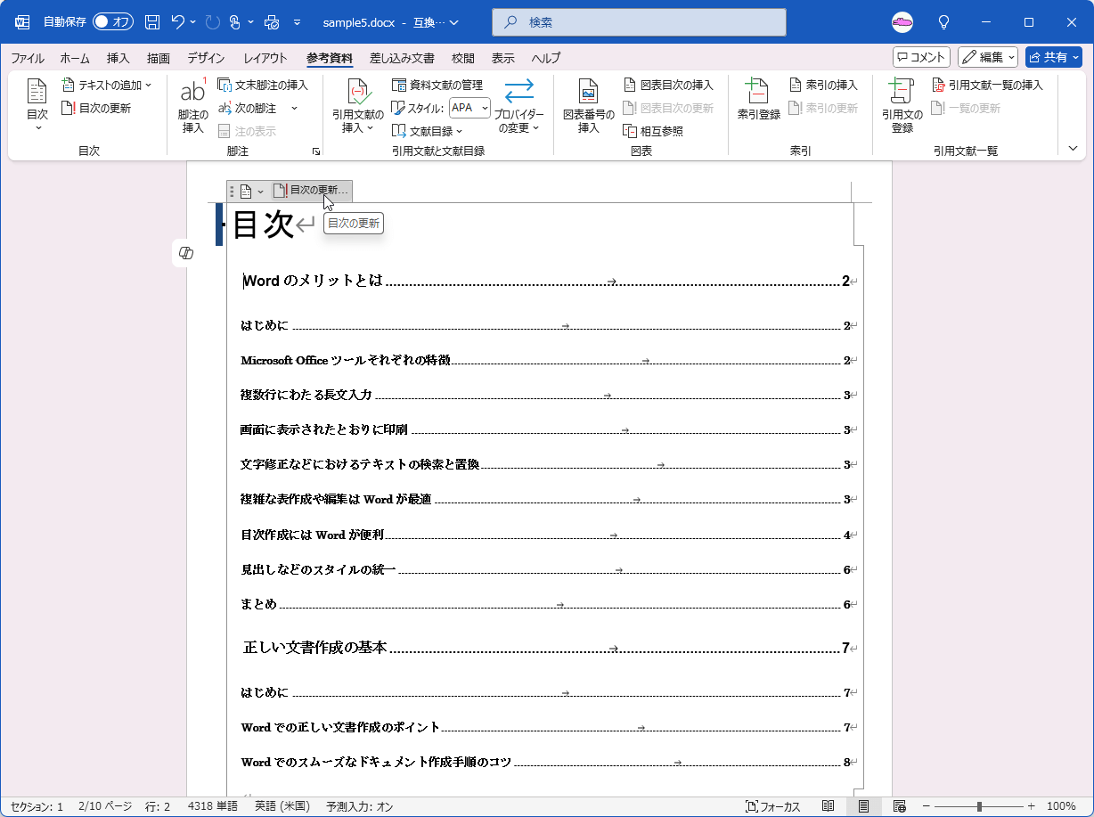Screen dimensions: 1094x817
Task: Click 文末脚注の挿入 (insert endnote)
Action: [x=263, y=85]
